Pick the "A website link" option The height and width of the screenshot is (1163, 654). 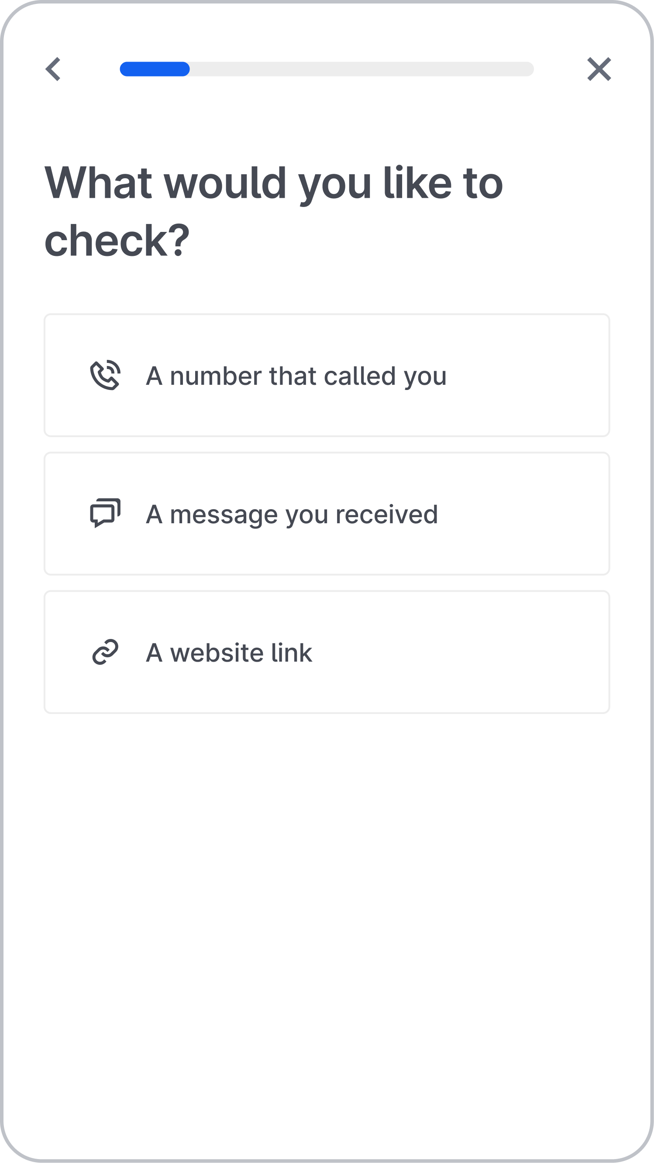(x=327, y=652)
